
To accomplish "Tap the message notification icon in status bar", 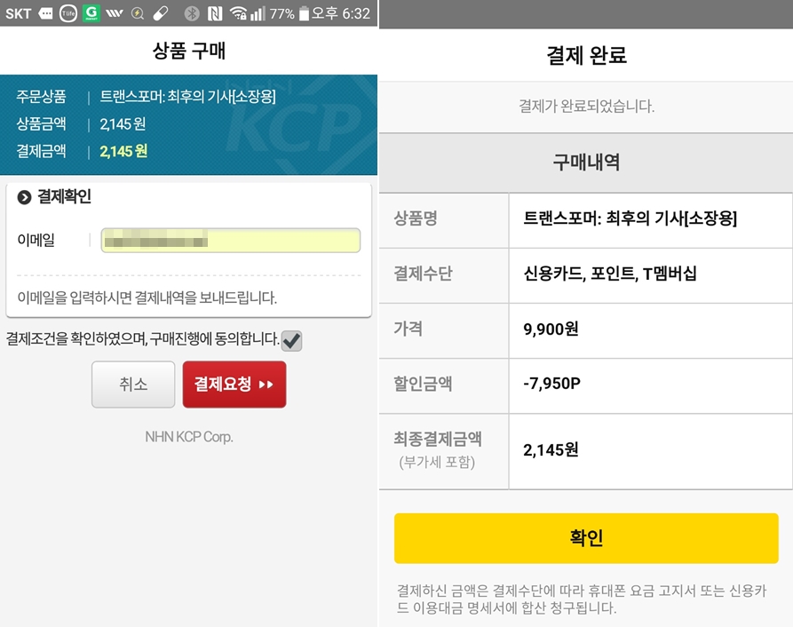I will click(45, 13).
